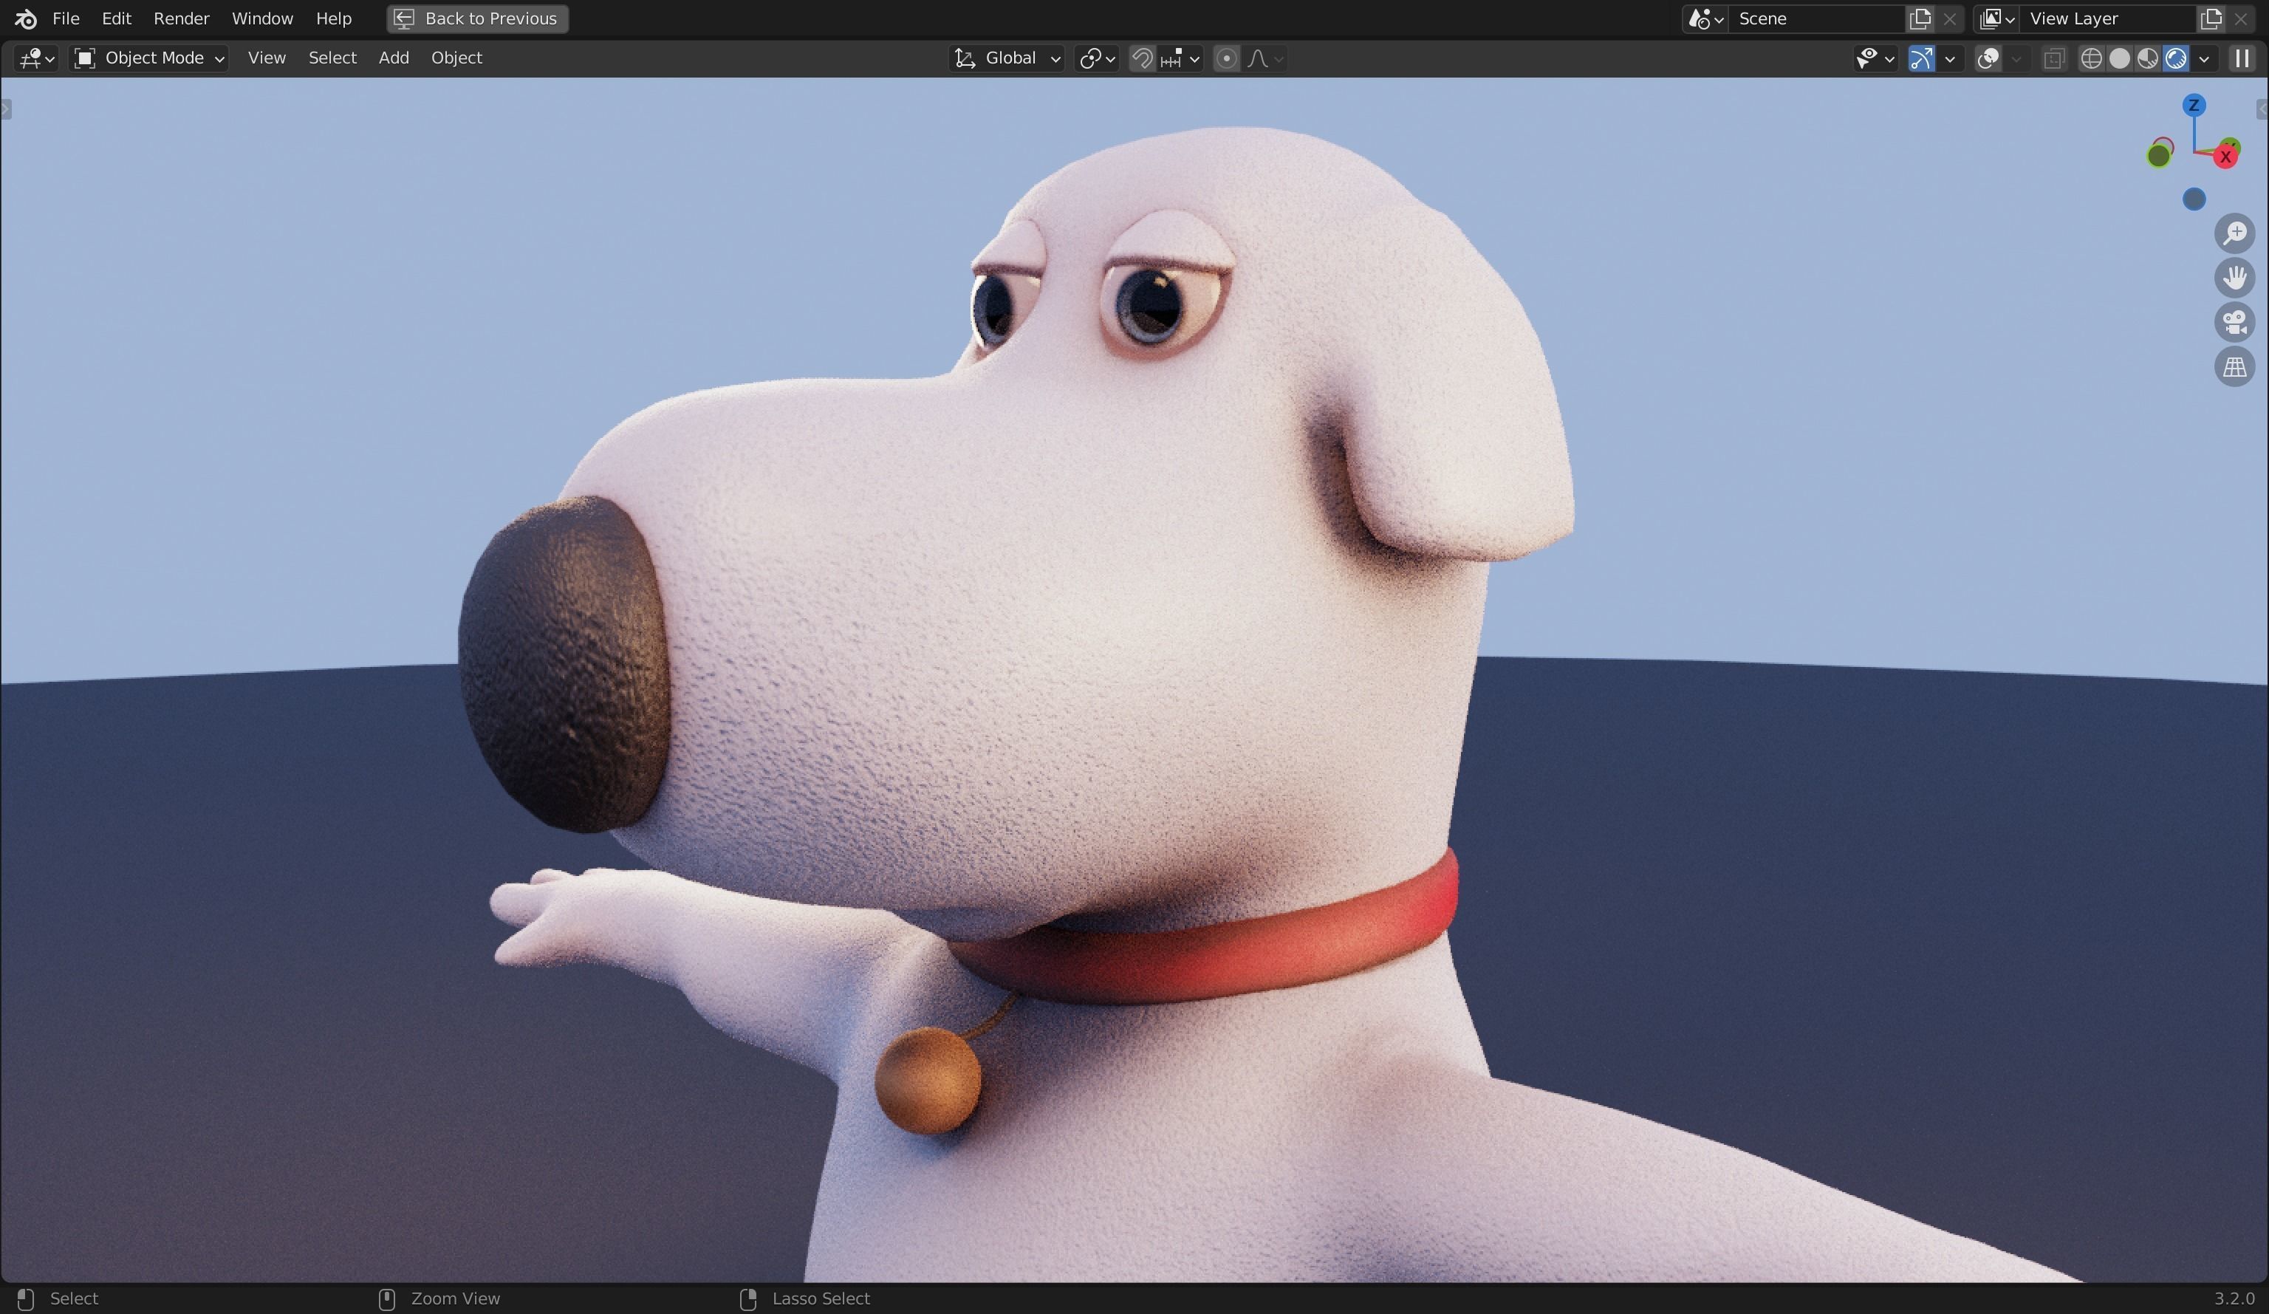The height and width of the screenshot is (1314, 2269).
Task: Create a new scene with copy icon
Action: 1920,18
